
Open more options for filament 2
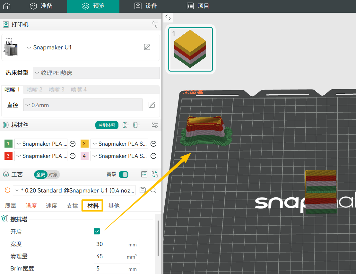(153, 144)
